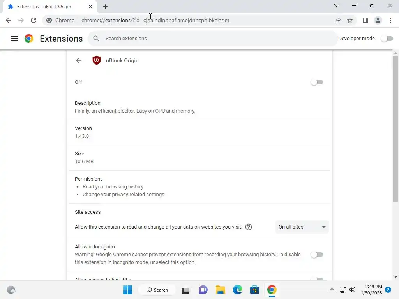This screenshot has width=399, height=299.
Task: Open the On all sites site access dropdown
Action: (302, 227)
